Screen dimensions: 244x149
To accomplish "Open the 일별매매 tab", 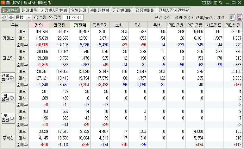I will pyautogui.click(x=79, y=10).
